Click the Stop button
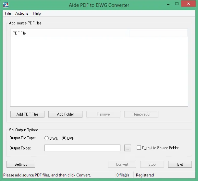Image resolution: width=198 pixels, height=181 pixels. [x=152, y=164]
